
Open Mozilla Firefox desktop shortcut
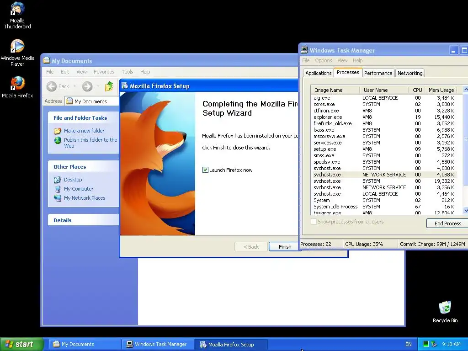click(17, 87)
